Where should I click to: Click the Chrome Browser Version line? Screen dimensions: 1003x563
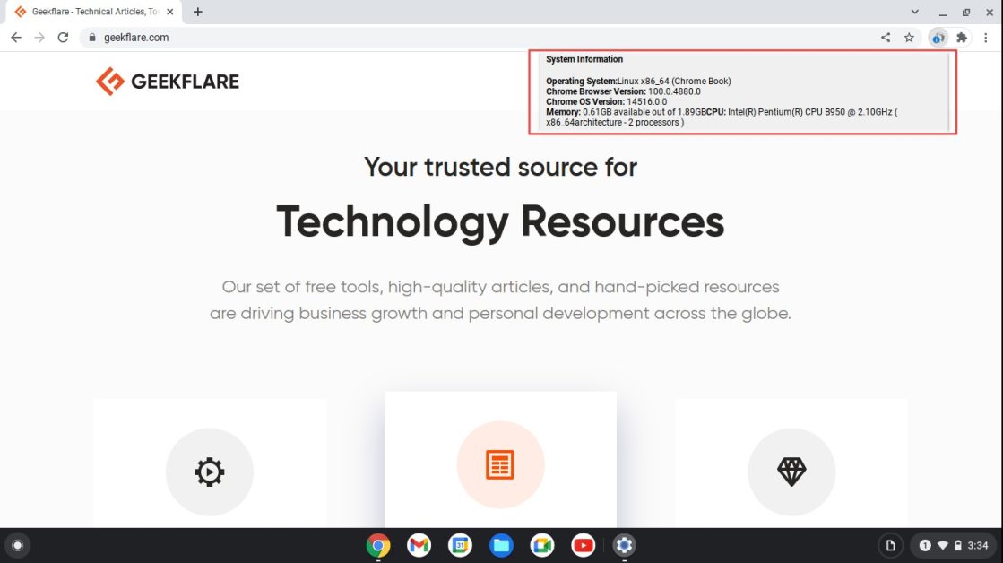623,91
